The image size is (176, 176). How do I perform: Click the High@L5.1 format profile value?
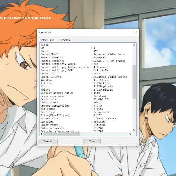pos(101,58)
